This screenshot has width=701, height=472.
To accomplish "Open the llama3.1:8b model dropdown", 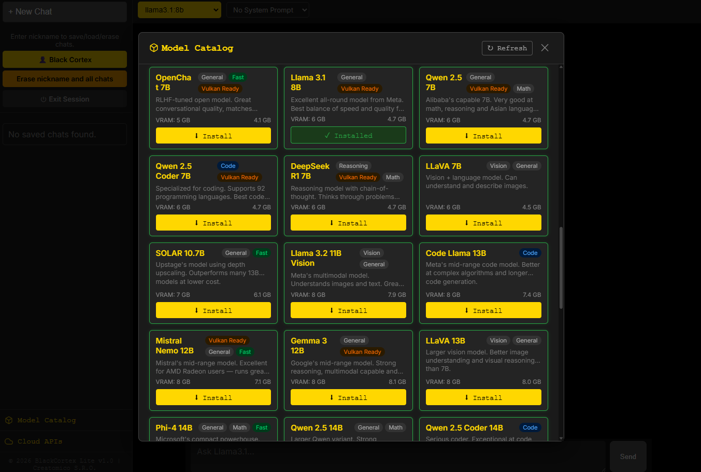I will pyautogui.click(x=179, y=10).
